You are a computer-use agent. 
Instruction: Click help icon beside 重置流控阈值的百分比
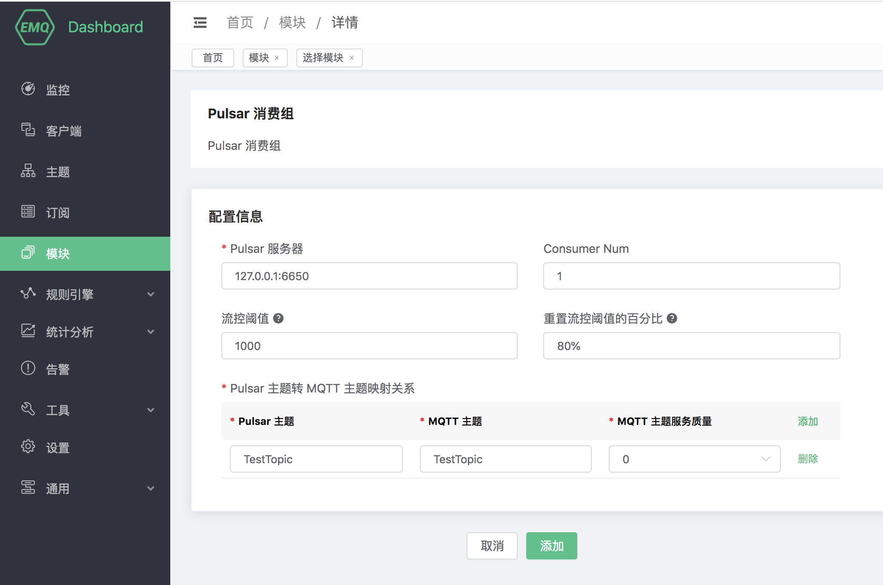[672, 318]
